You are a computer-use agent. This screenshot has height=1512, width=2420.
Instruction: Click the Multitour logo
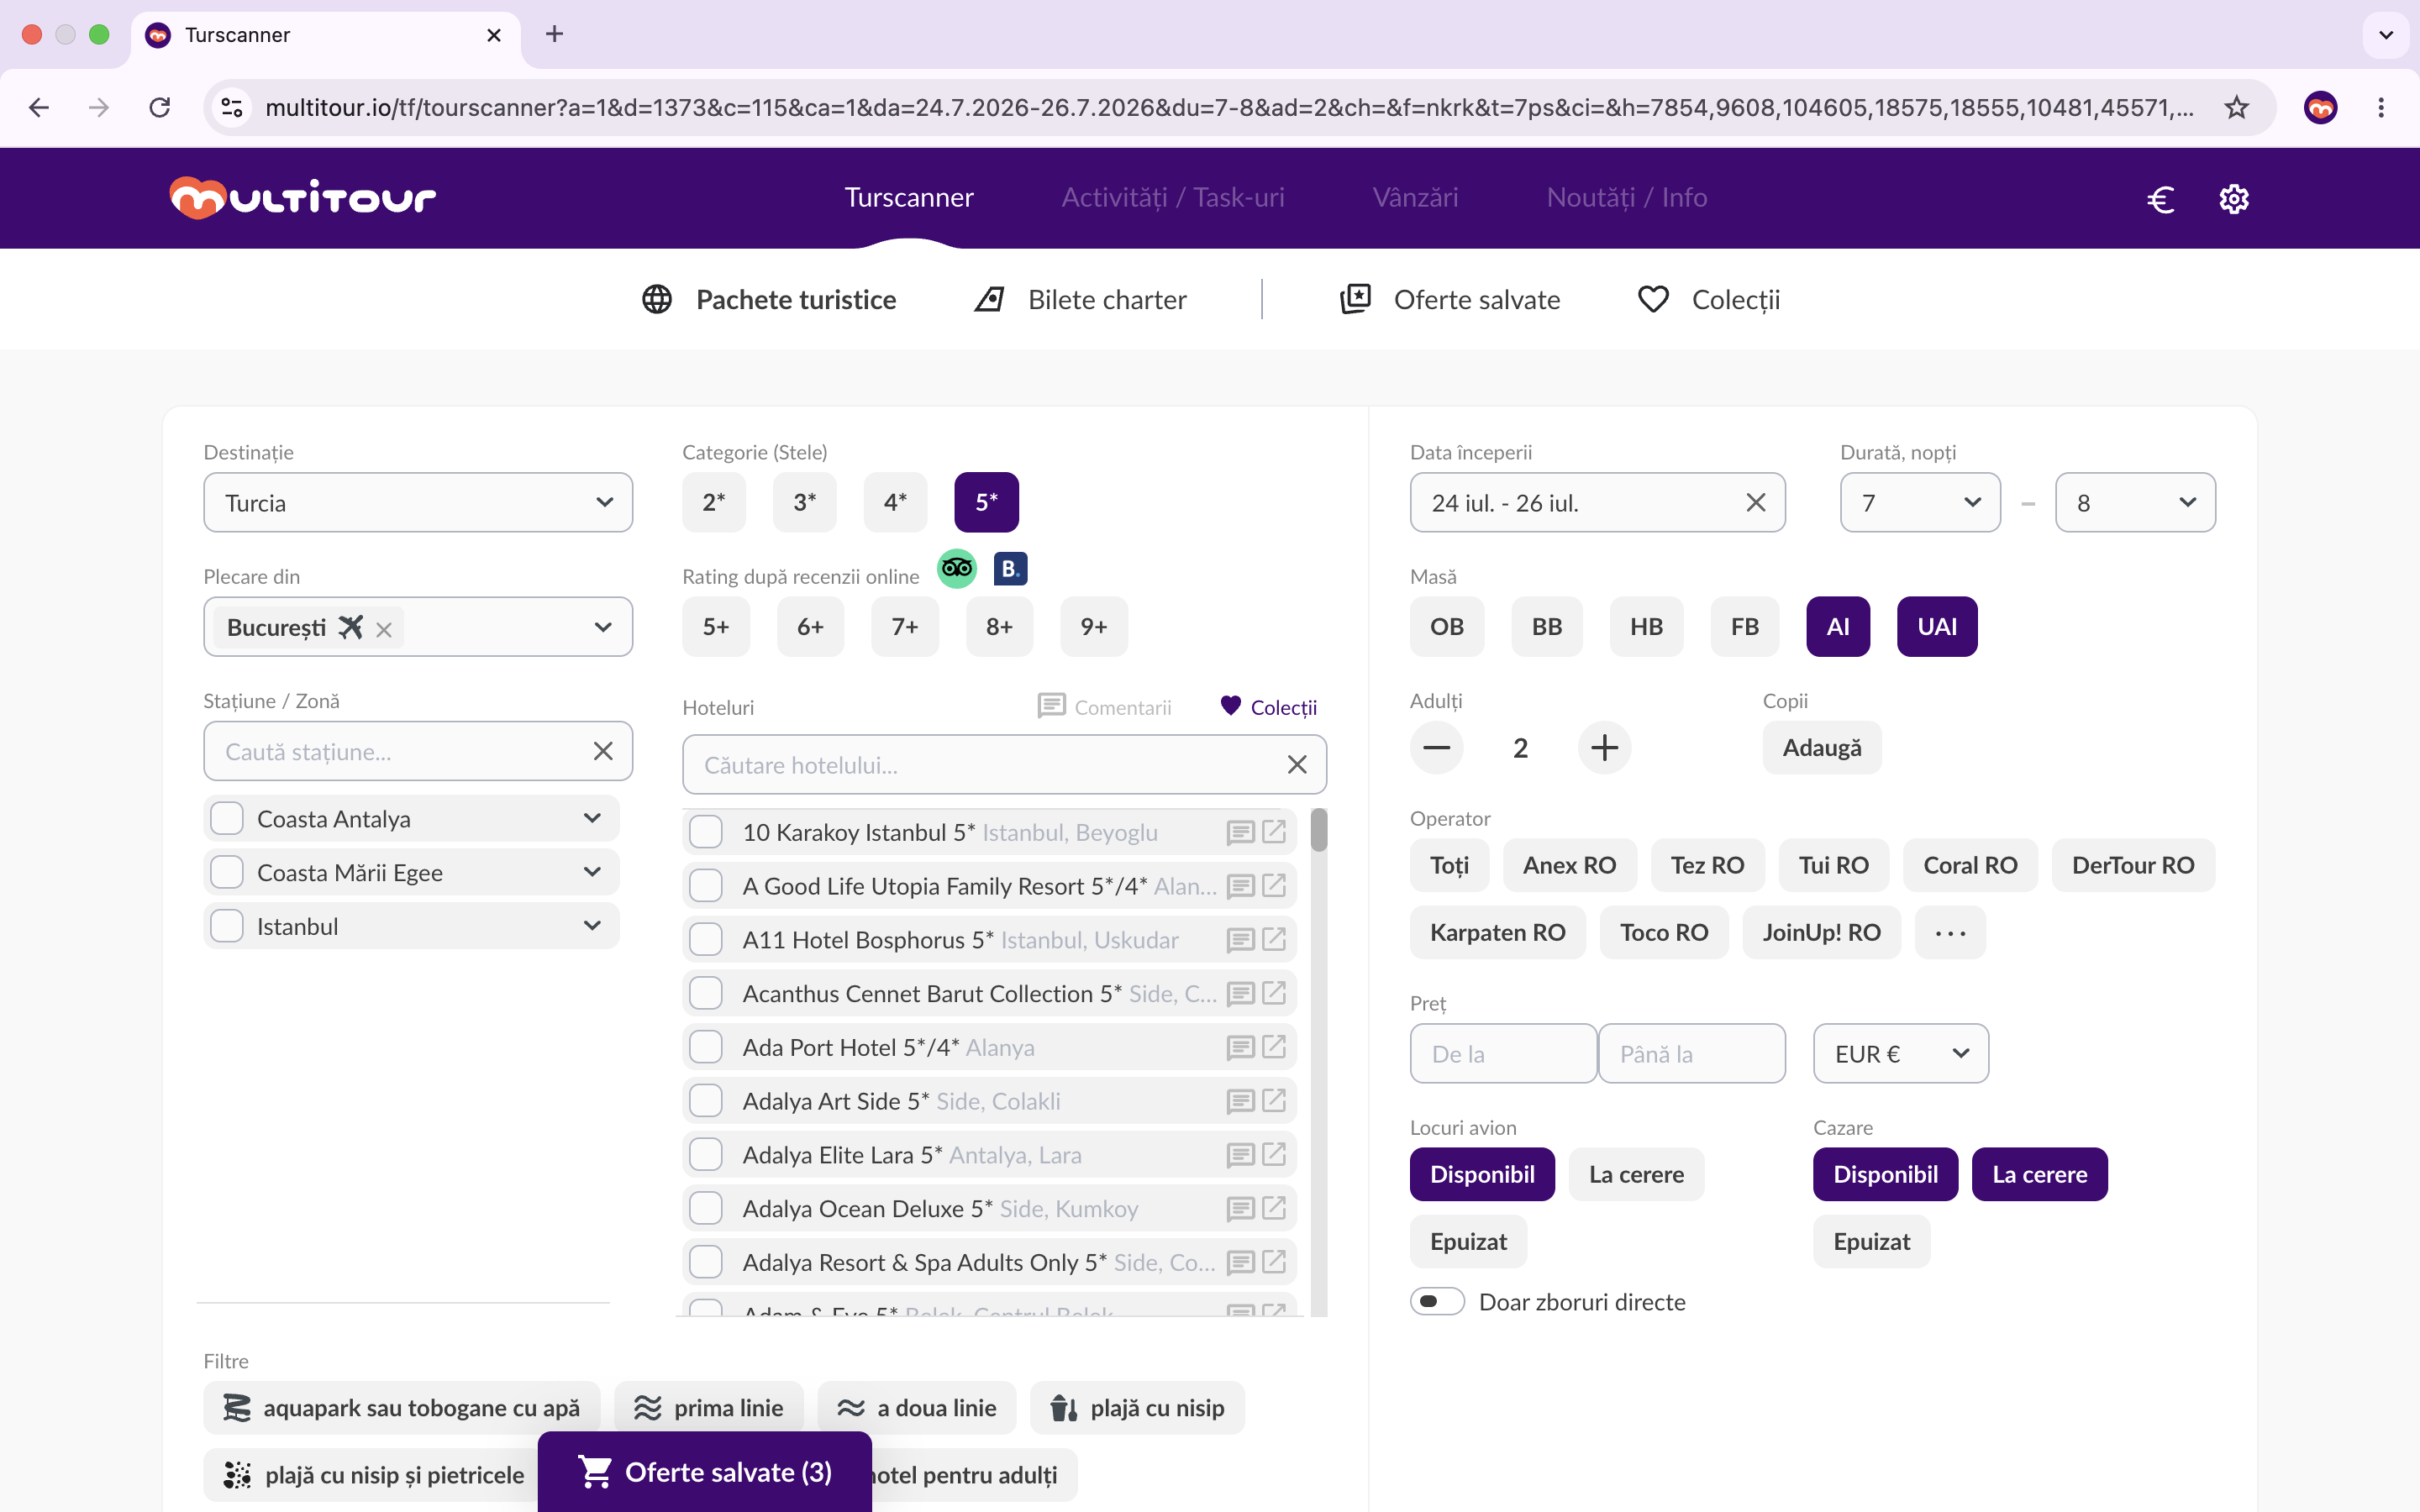click(x=303, y=198)
